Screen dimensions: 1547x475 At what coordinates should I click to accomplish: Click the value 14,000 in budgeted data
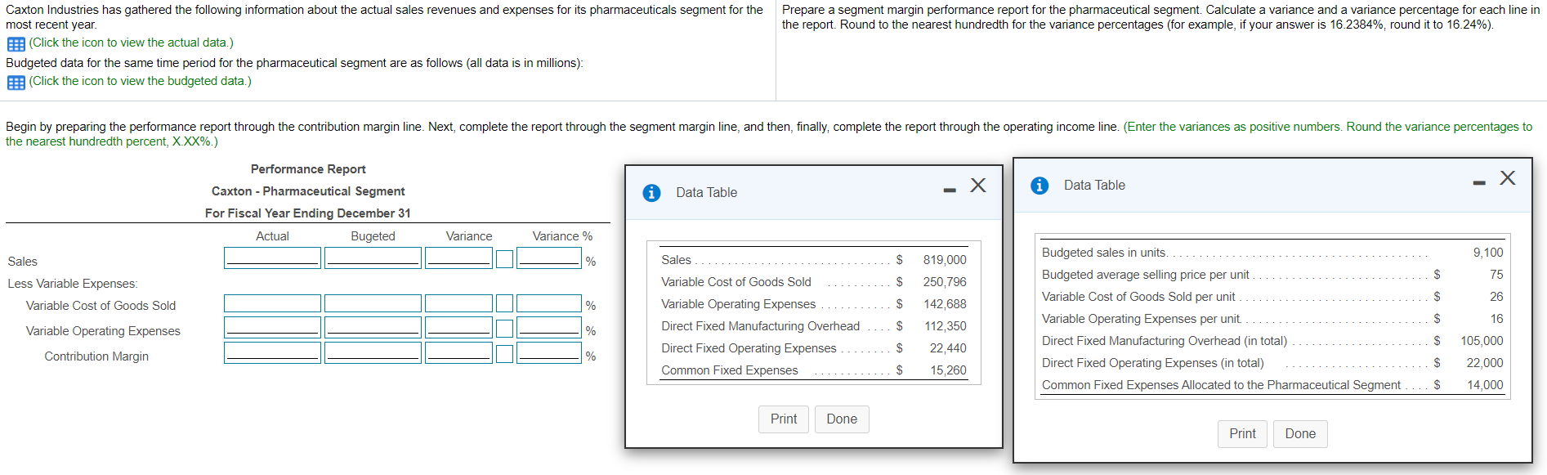pyautogui.click(x=1485, y=385)
